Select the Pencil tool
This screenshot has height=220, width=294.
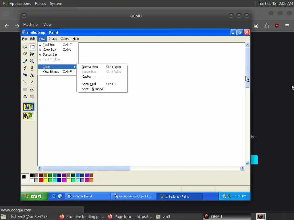click(25, 68)
